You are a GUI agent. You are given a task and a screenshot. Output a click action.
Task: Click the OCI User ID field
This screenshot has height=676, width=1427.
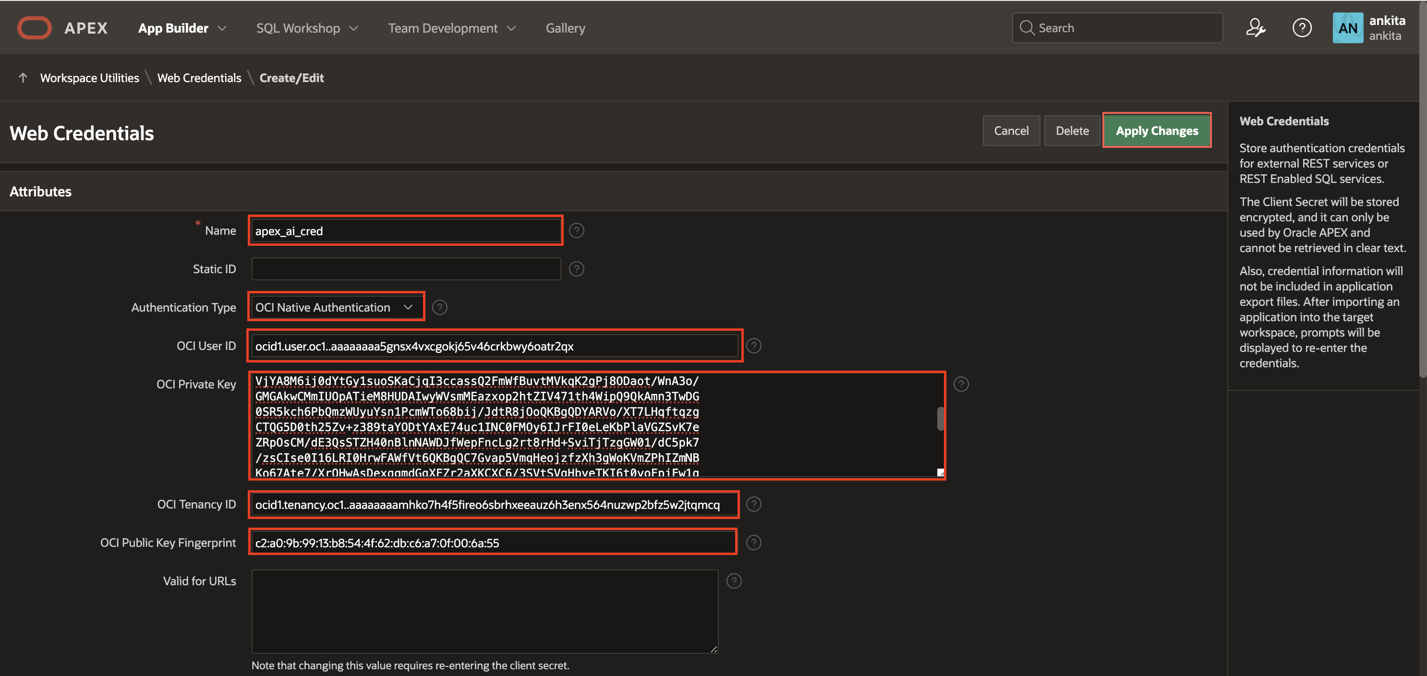495,346
